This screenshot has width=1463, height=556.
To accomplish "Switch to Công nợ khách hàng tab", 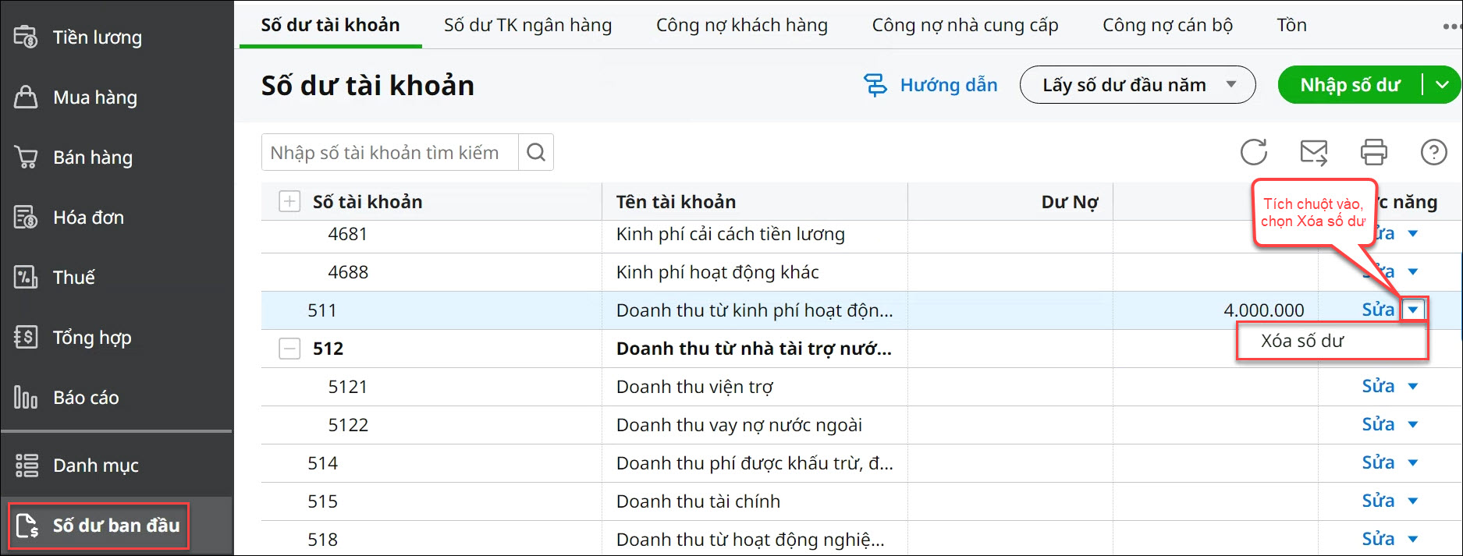I will (x=741, y=25).
